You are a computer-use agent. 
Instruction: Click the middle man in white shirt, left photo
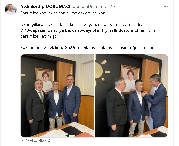click(x=56, y=104)
